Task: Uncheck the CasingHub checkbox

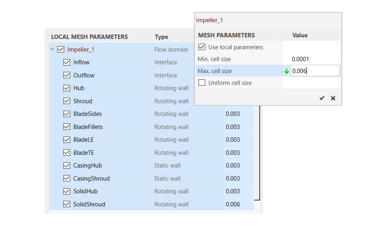Action: 67,165
